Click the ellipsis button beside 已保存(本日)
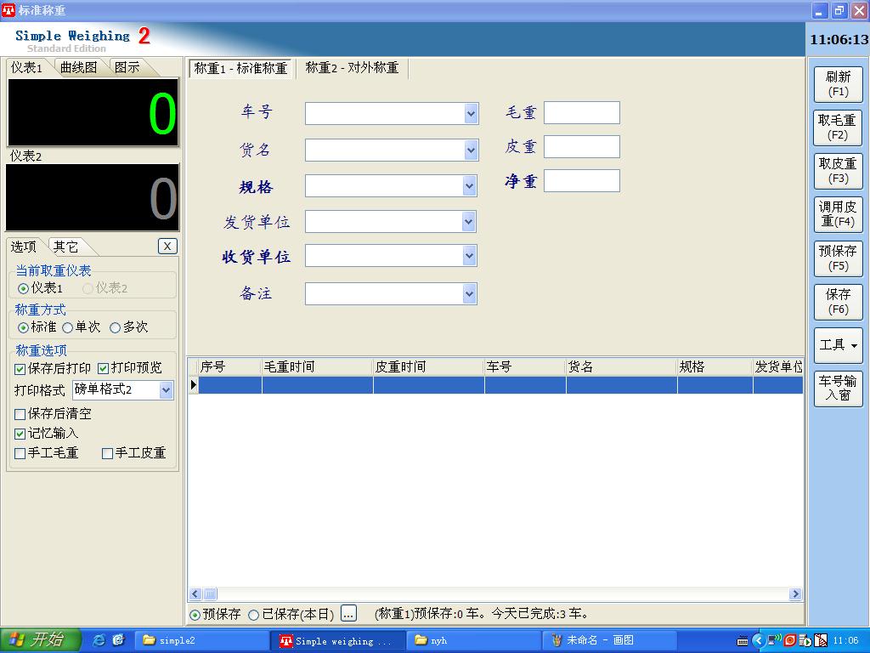 348,614
